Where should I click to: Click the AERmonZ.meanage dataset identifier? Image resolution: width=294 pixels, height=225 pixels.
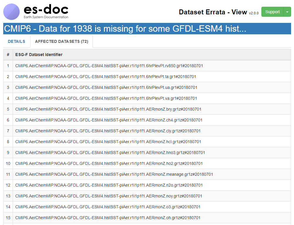pos(114,174)
